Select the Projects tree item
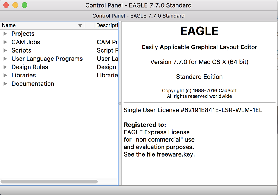278x195 pixels. coord(23,34)
